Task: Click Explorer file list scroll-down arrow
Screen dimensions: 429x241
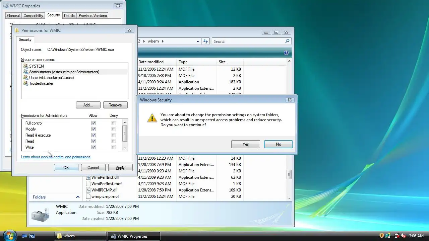Action: [x=289, y=198]
